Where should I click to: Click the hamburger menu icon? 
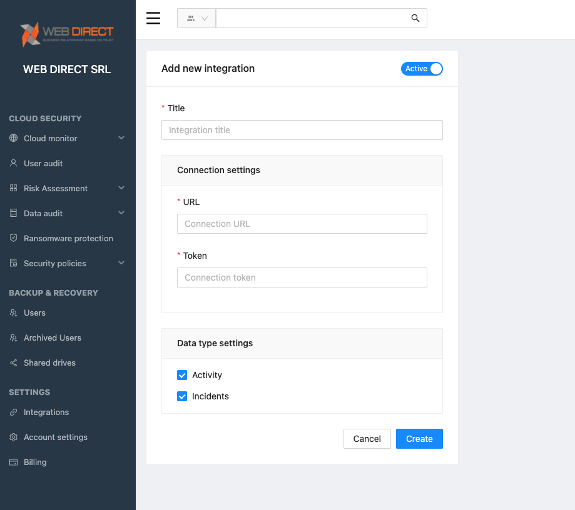click(x=153, y=18)
